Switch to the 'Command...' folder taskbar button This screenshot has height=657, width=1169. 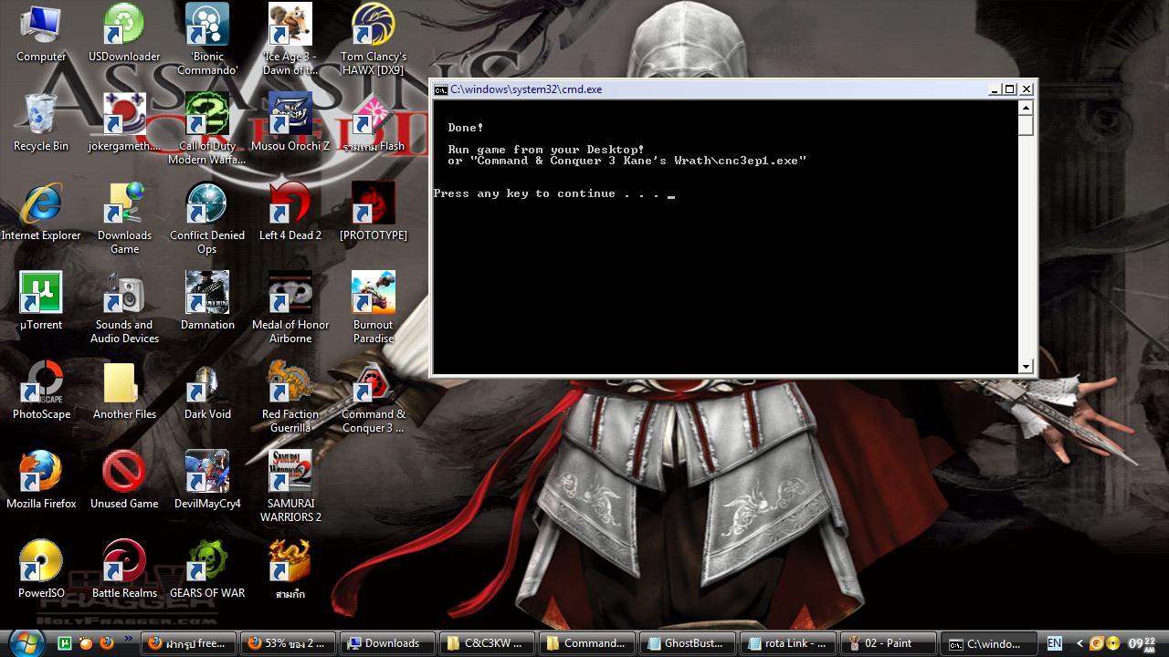coord(587,643)
